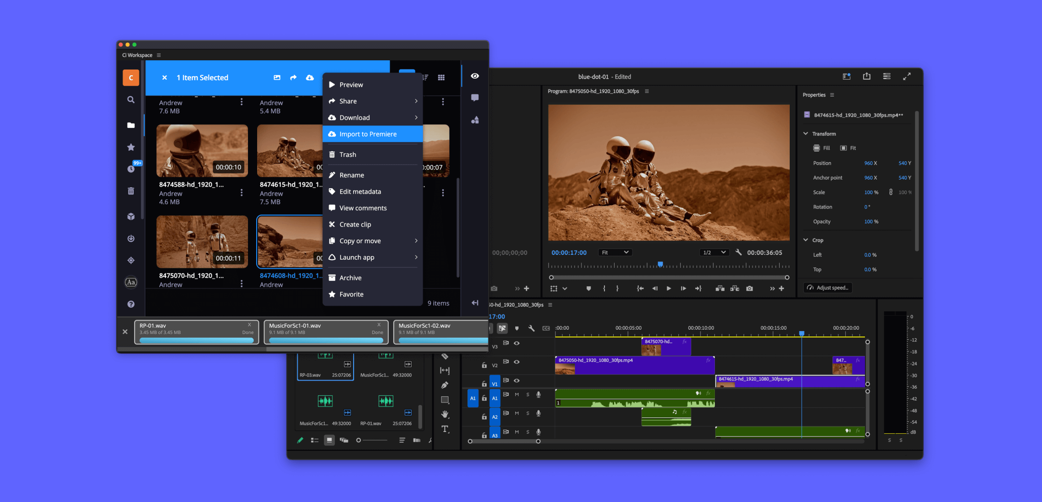
Task: Choose Edit metadata from context menu
Action: tap(373, 192)
